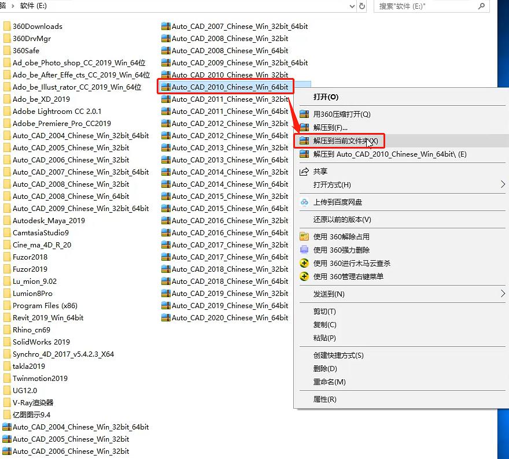Expand the 发送到(N) submenu arrow
This screenshot has height=459, width=509.
tap(503, 294)
